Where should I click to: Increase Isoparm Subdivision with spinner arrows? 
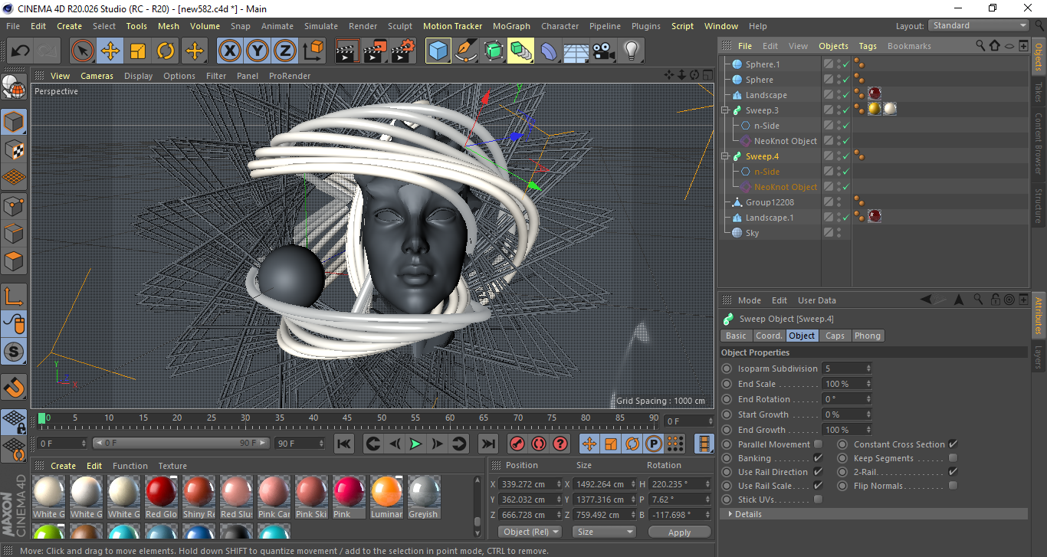point(868,369)
